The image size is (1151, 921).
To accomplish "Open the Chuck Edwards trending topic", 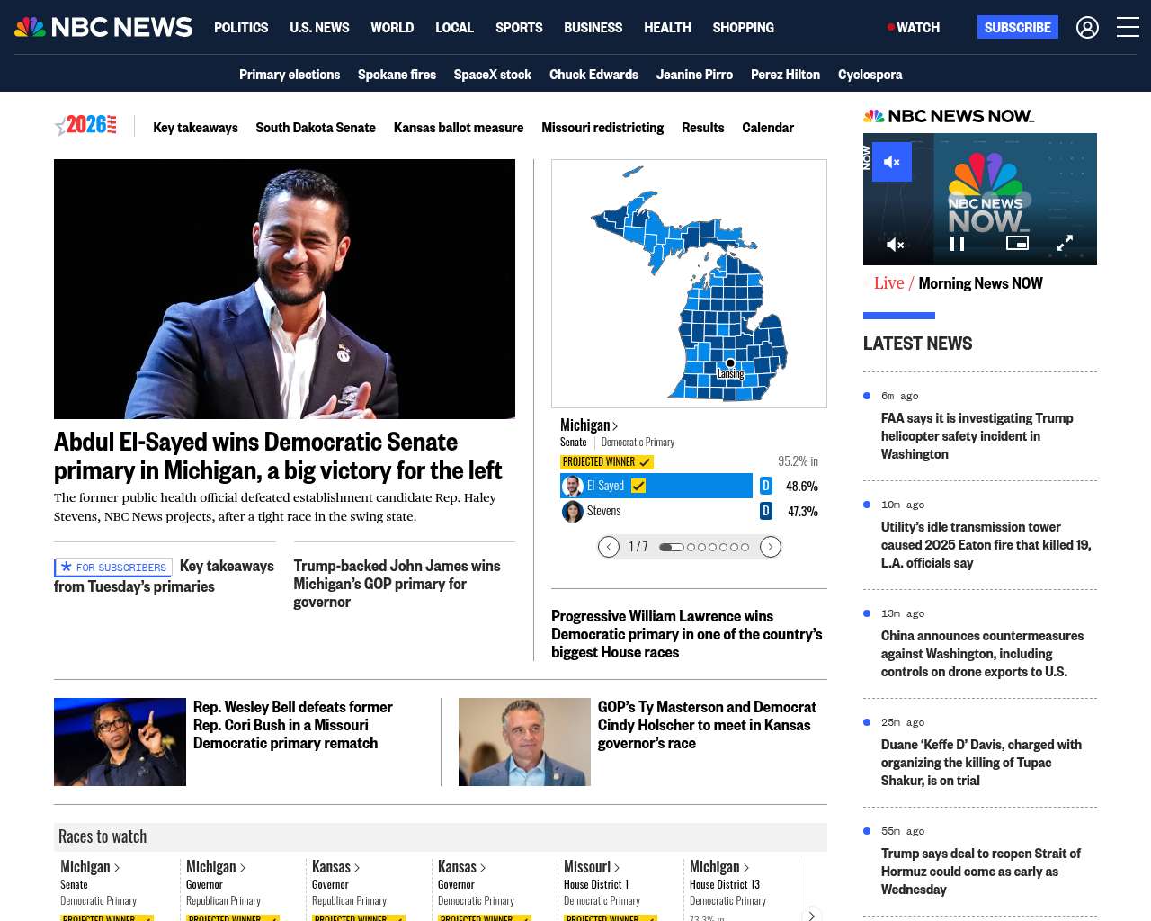I will (x=593, y=75).
